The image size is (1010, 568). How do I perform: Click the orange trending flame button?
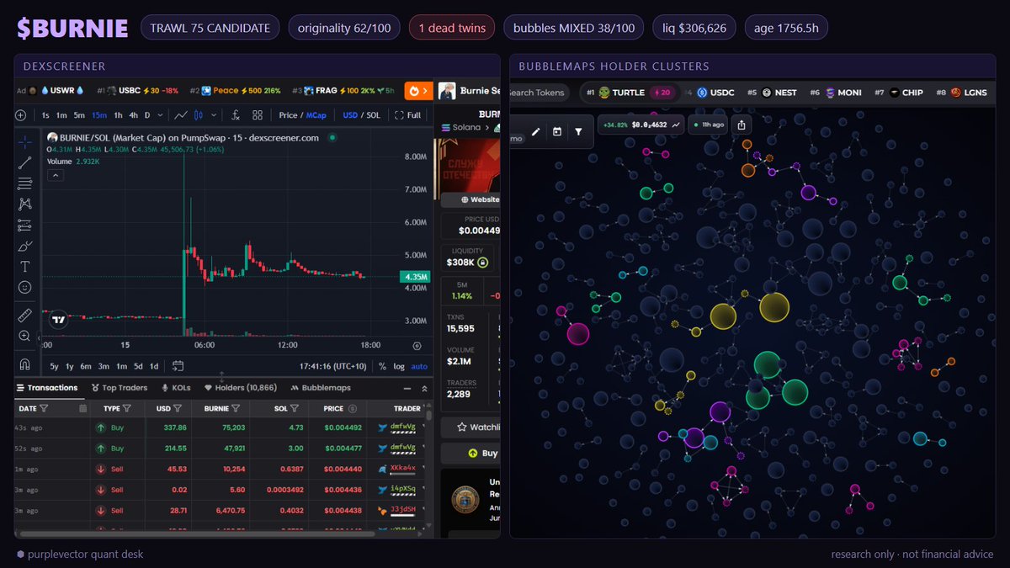417,91
